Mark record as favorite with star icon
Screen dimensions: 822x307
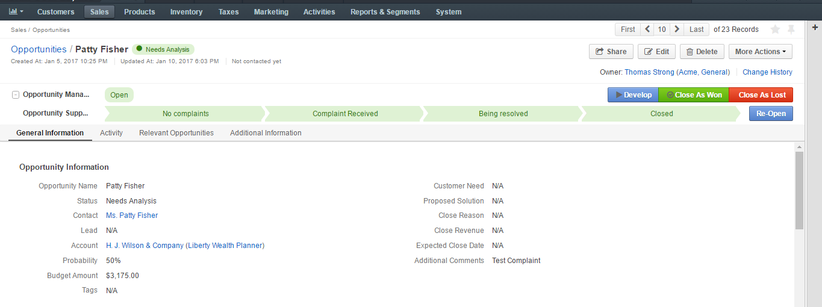click(776, 29)
